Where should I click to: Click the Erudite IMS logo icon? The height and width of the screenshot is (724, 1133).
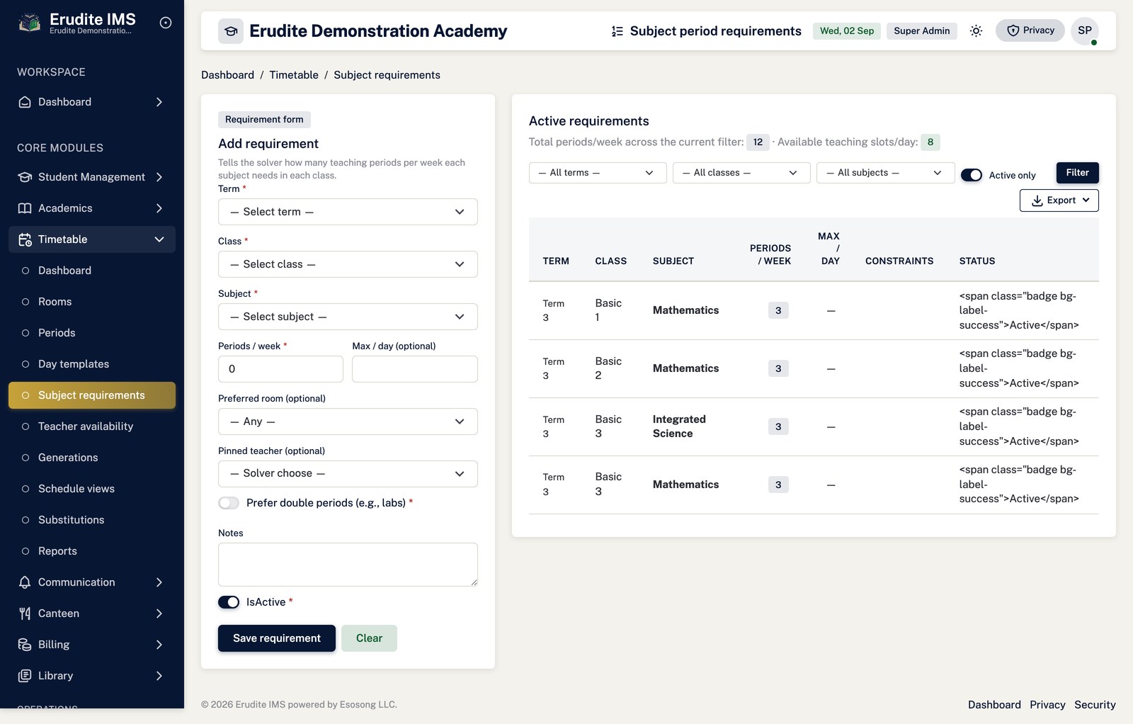tap(29, 23)
